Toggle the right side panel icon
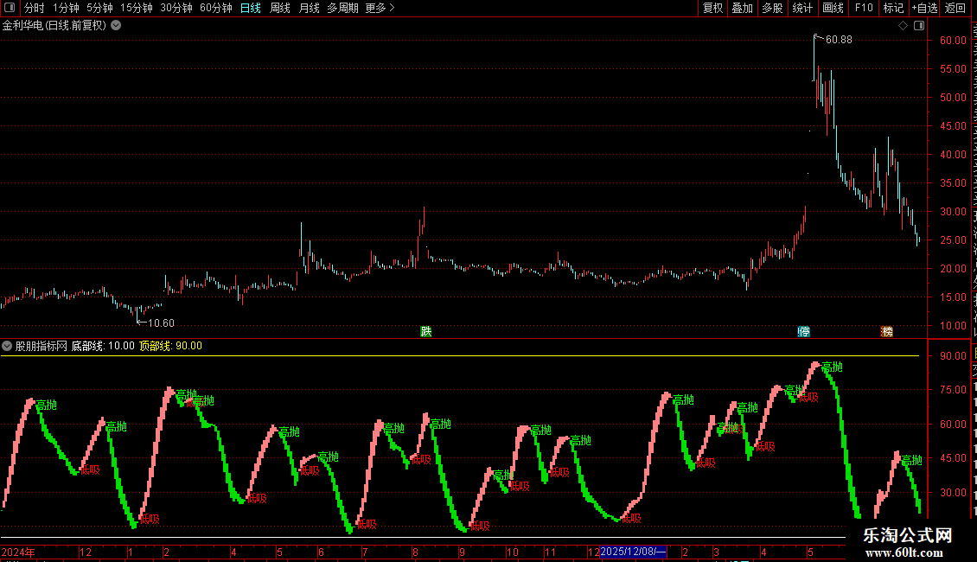 point(919,26)
